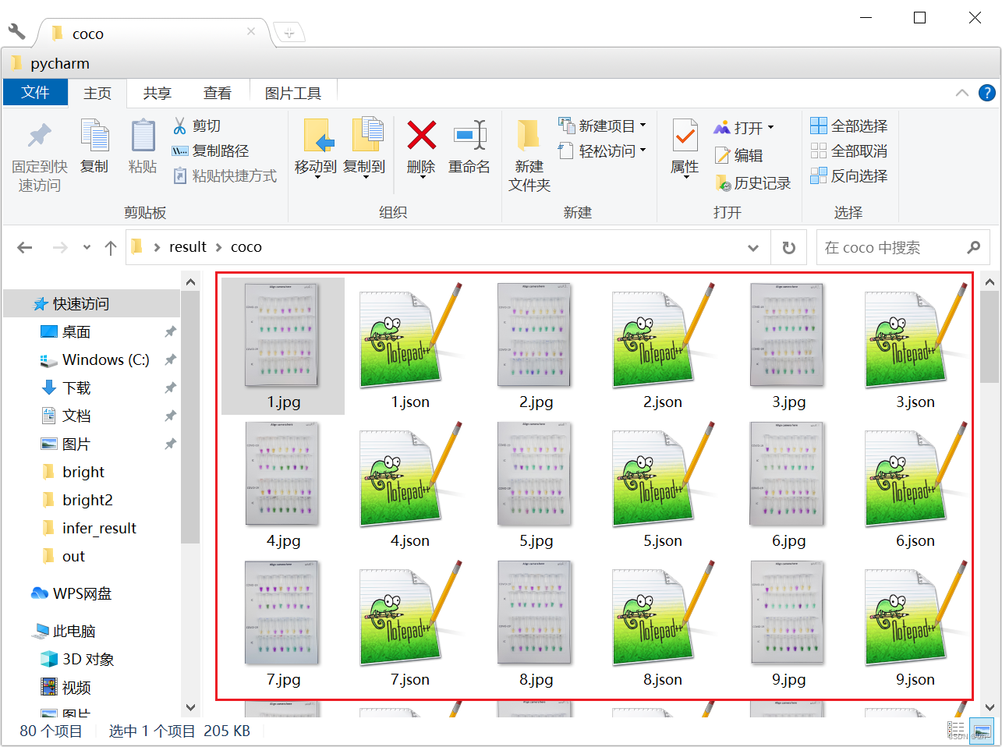Add a new tab with plus button
The width and height of the screenshot is (1002, 747).
click(x=289, y=33)
